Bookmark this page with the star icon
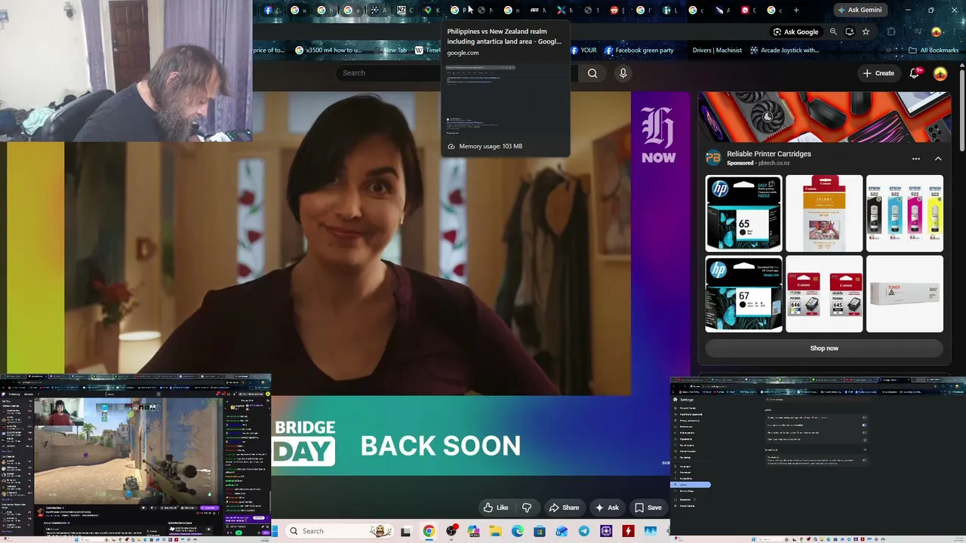This screenshot has height=543, width=966. tap(866, 32)
